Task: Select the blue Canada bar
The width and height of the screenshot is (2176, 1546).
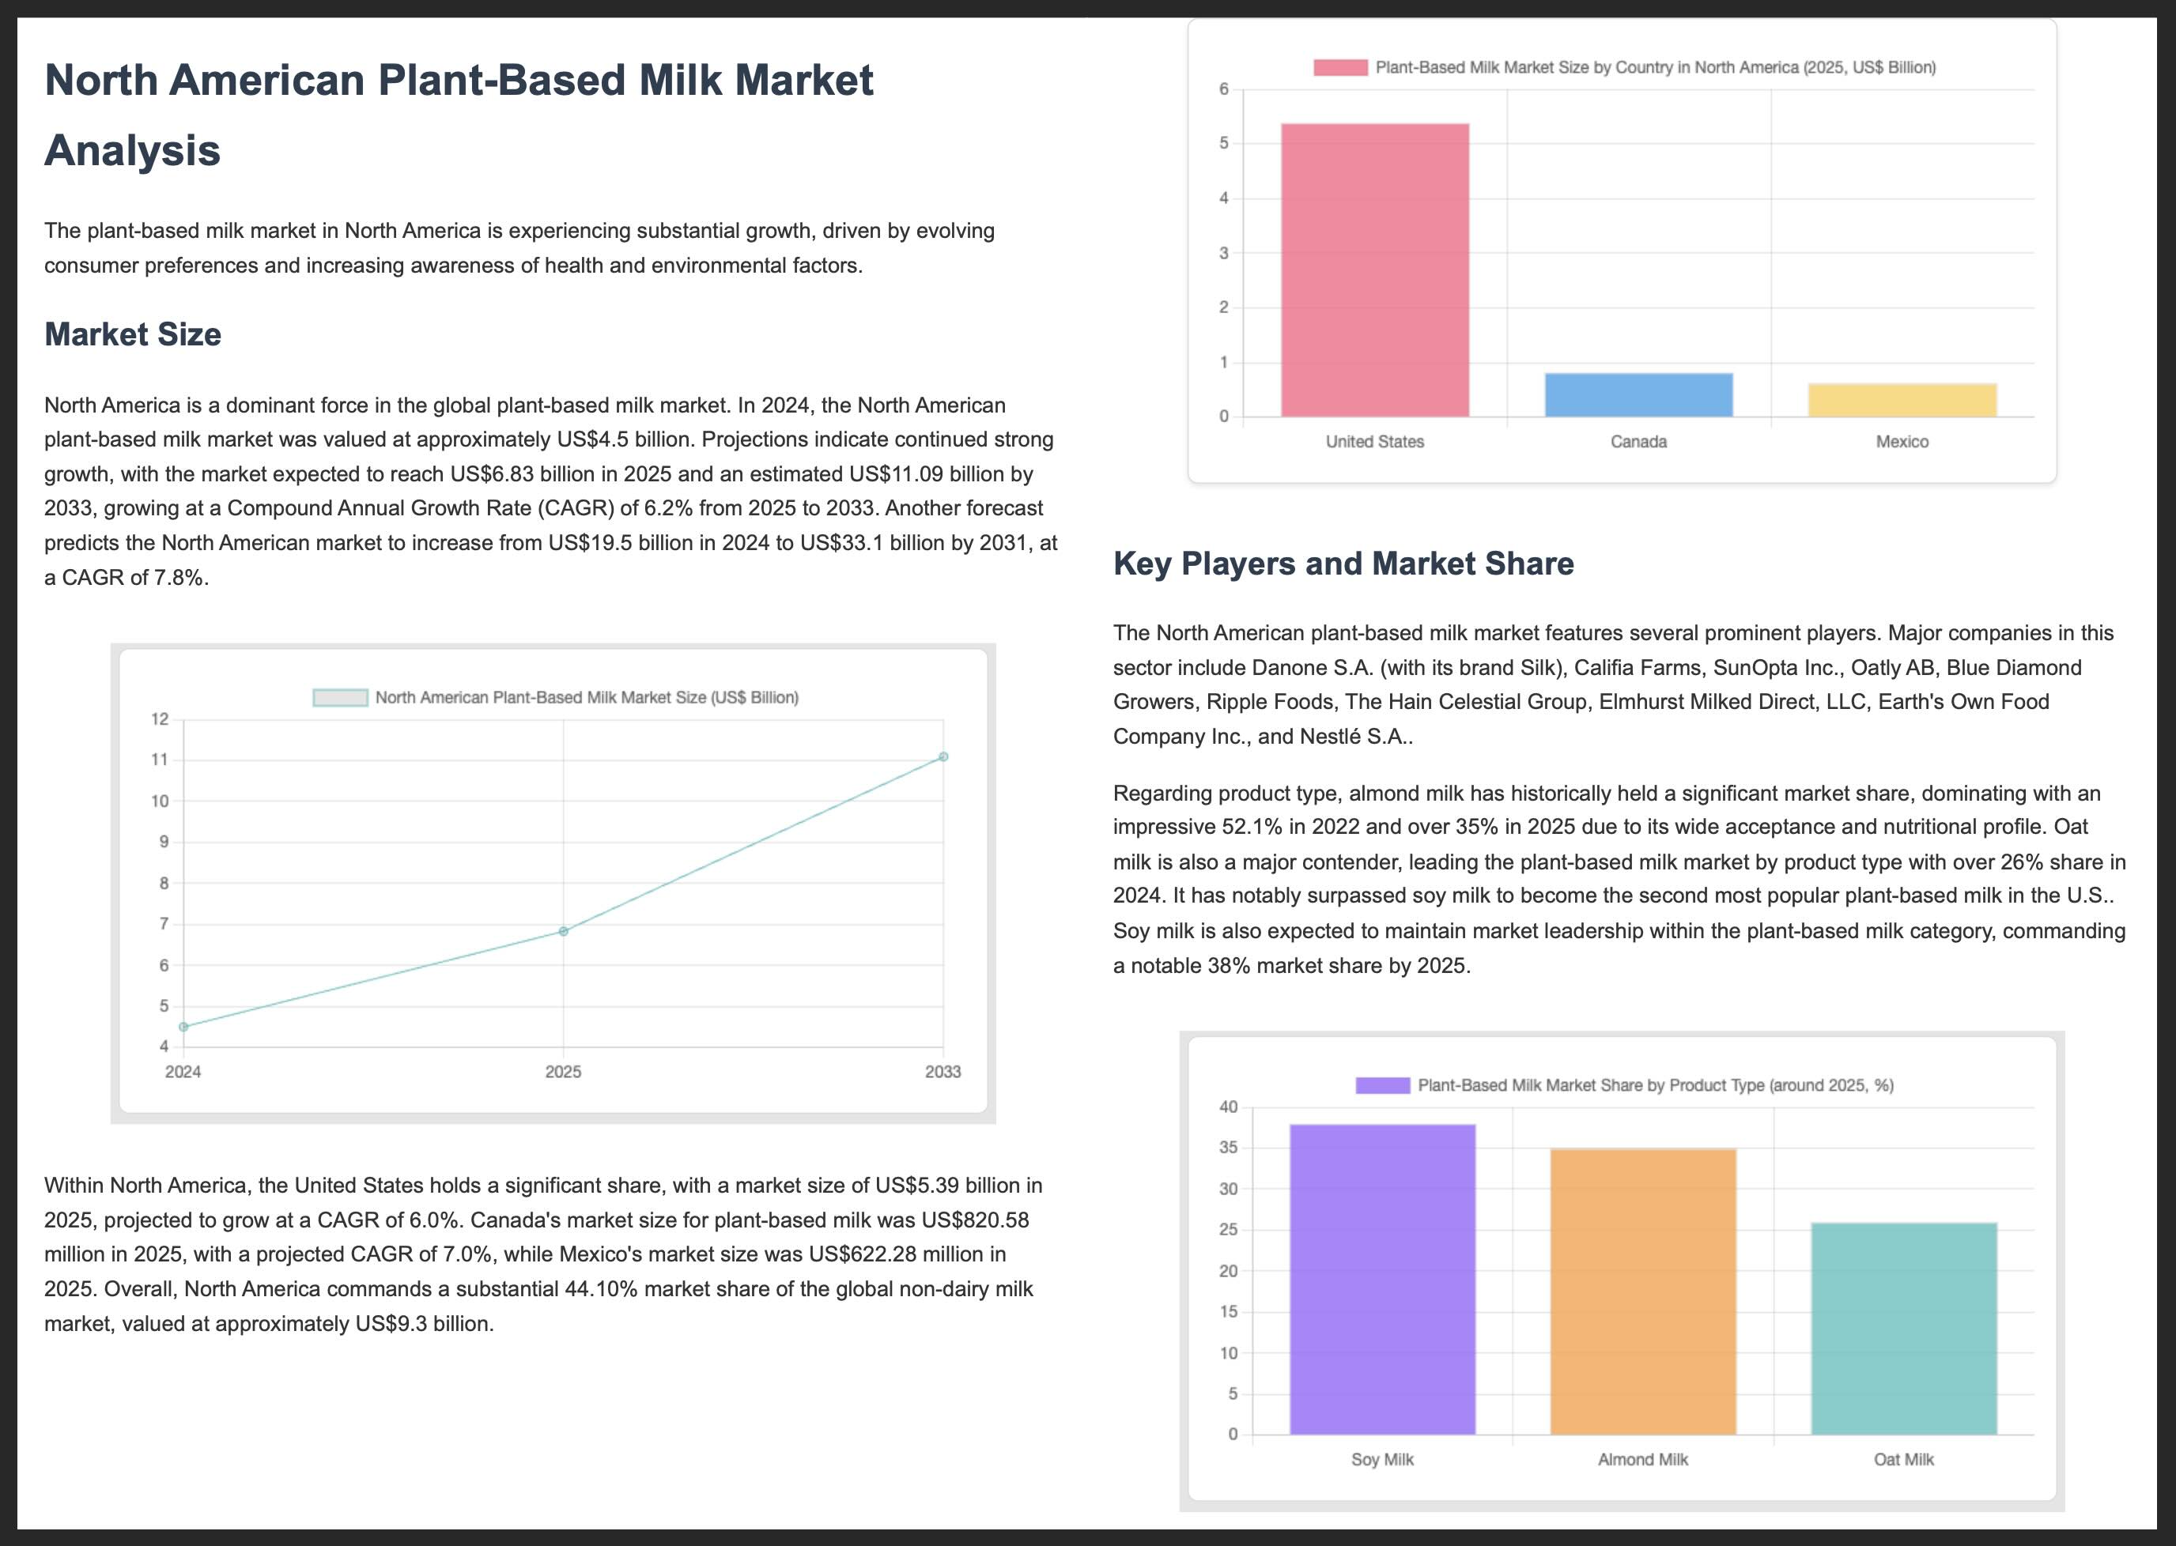Action: (1638, 395)
